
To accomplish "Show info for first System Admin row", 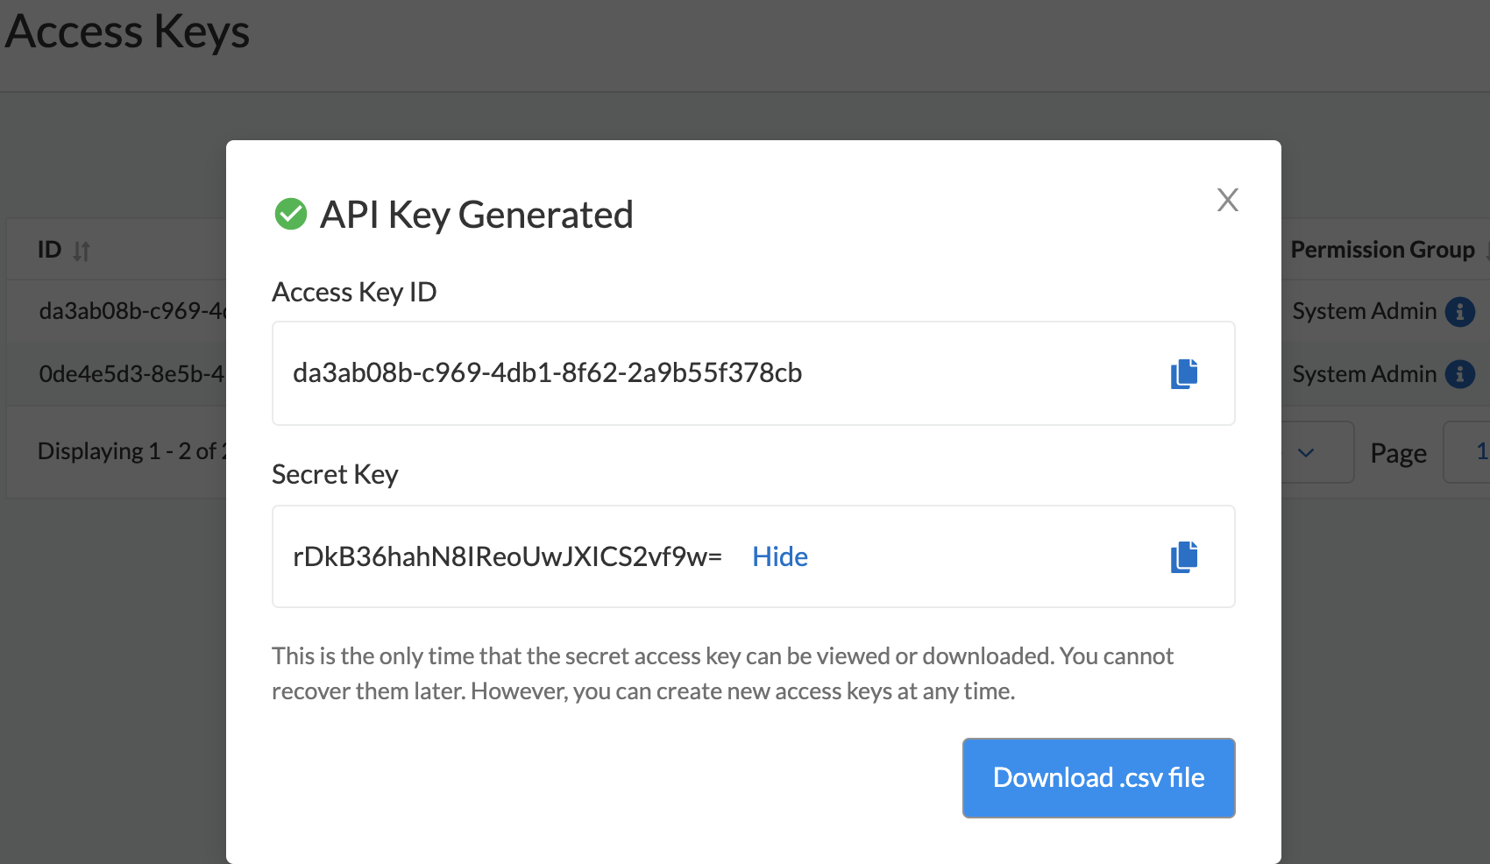I will click(1459, 311).
